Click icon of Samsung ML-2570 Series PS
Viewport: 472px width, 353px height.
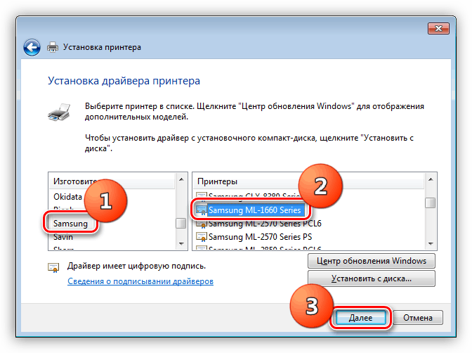202,237
